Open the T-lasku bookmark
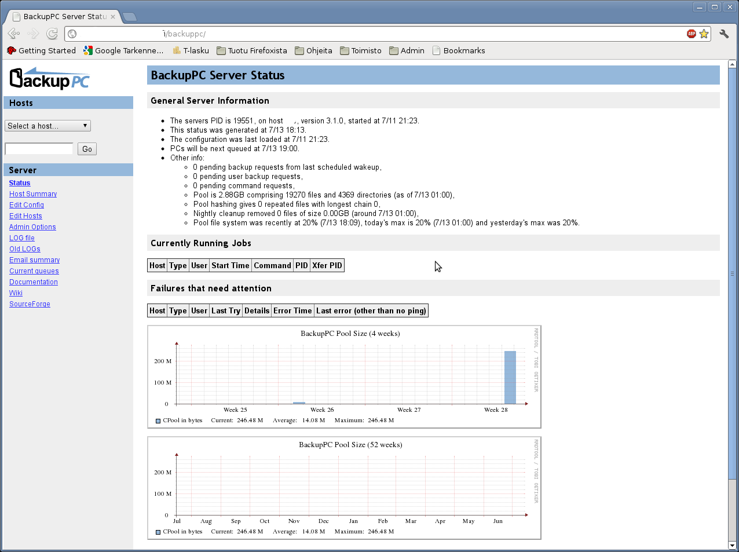Image resolution: width=739 pixels, height=552 pixels. pyautogui.click(x=191, y=50)
